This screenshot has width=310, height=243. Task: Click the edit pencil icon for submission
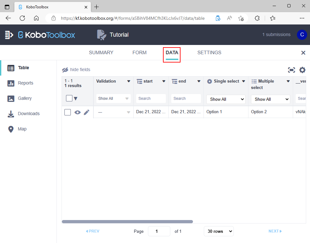[86, 112]
